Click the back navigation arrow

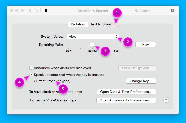coord(30,11)
